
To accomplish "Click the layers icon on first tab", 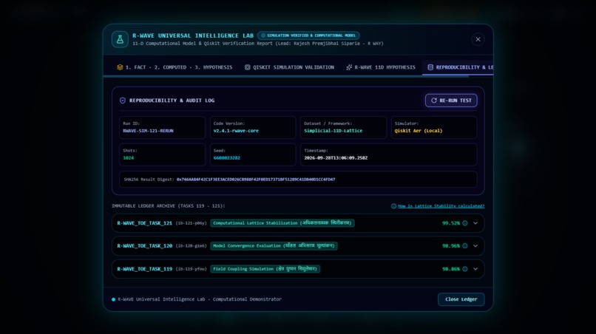I will tap(120, 67).
